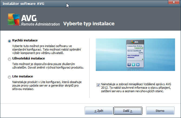Image resolution: width=181 pixels, height=118 pixels.
Task: Click the 'Lite instalace' label text
Action: (23, 76)
